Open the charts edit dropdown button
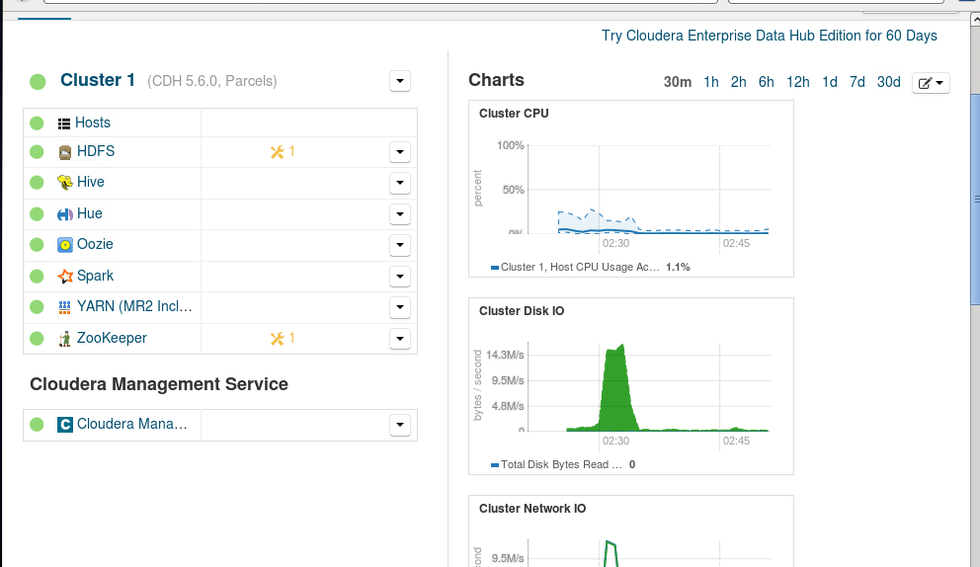The height and width of the screenshot is (567, 980). pos(931,83)
